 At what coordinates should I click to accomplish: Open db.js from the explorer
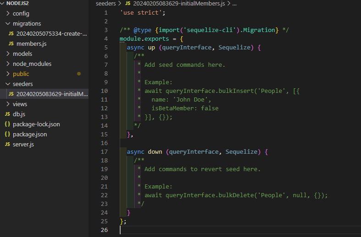pyautogui.click(x=19, y=114)
